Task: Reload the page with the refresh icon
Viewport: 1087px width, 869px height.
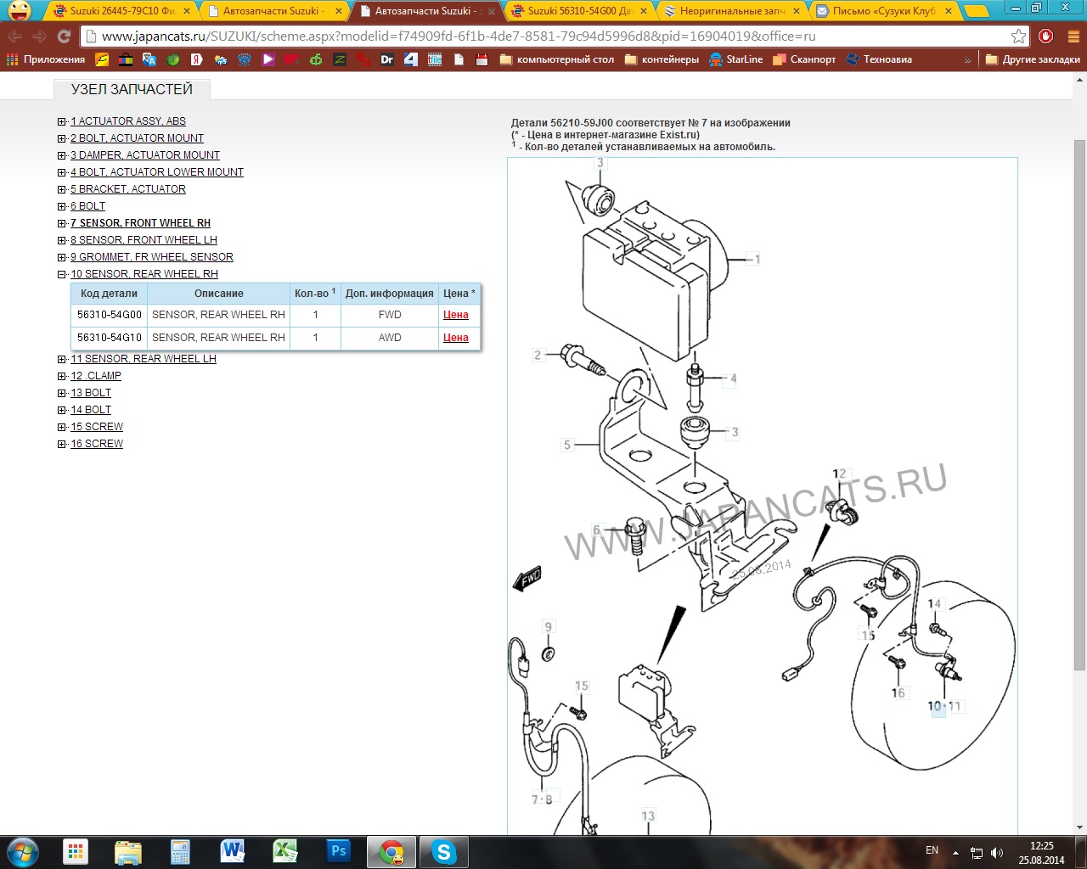Action: click(64, 36)
